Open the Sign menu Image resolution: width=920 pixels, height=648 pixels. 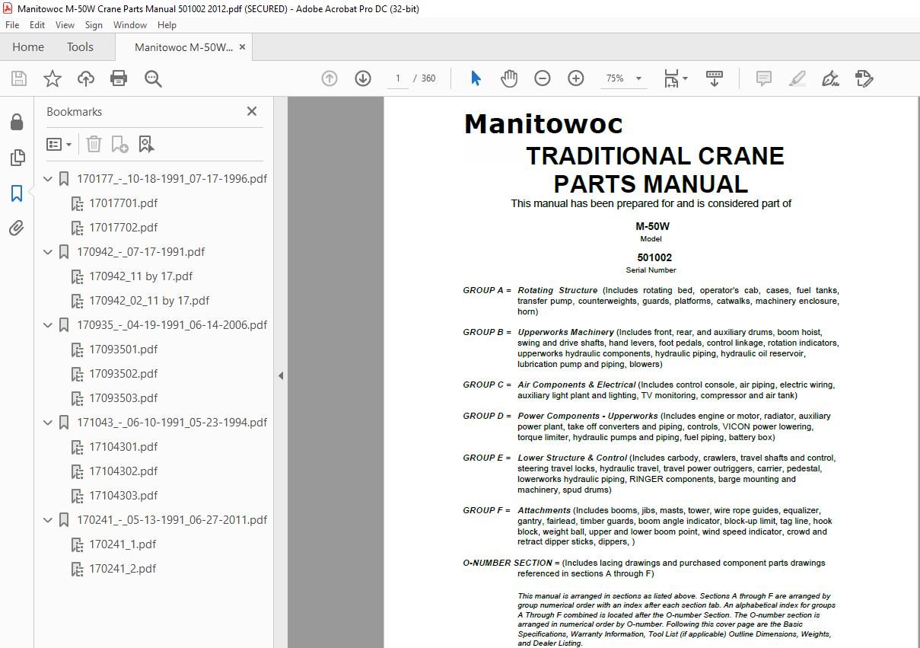click(94, 25)
